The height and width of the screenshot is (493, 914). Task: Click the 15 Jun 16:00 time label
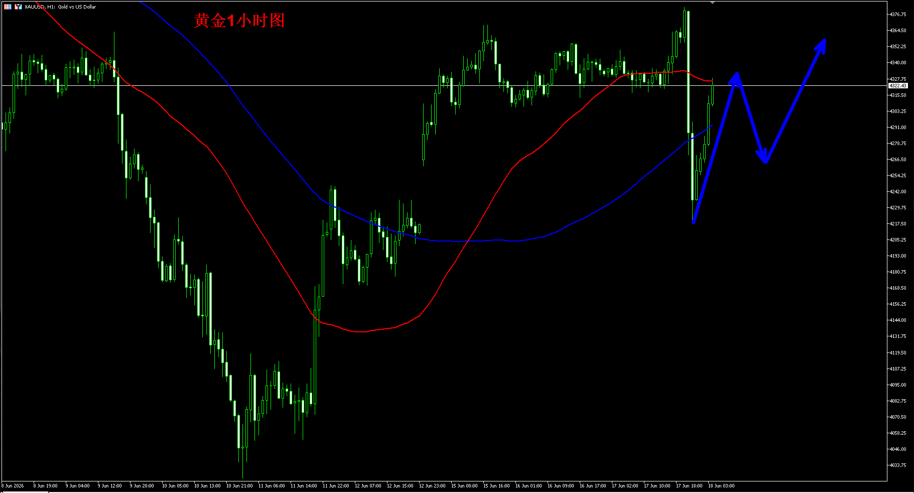[x=496, y=486]
